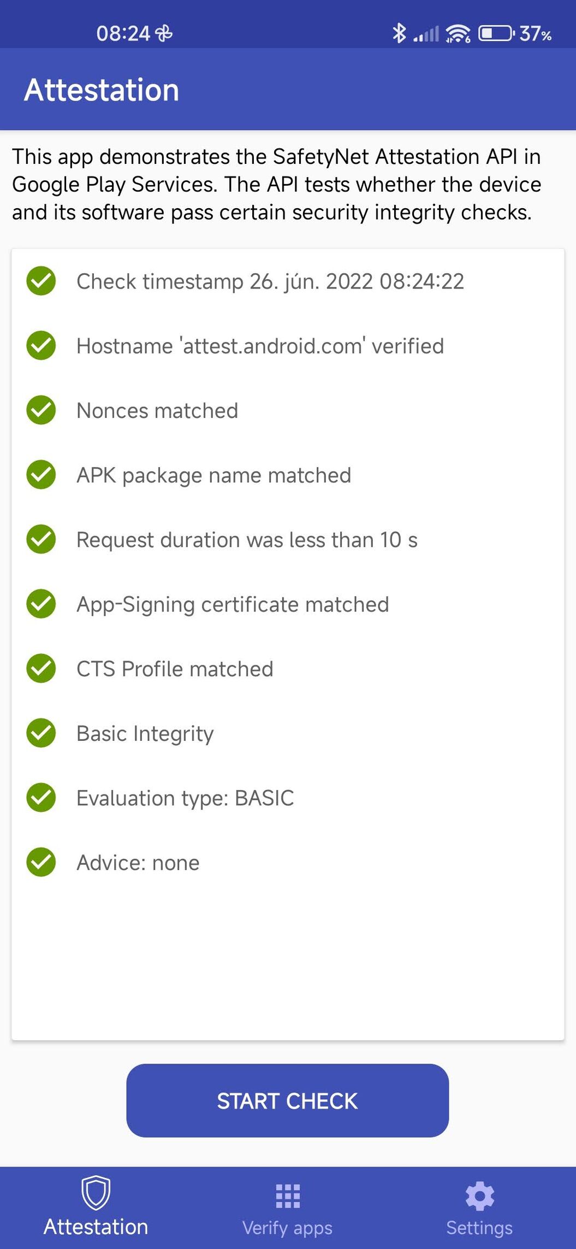
Task: Tap the shield icon in the bottom bar
Action: [96, 1193]
